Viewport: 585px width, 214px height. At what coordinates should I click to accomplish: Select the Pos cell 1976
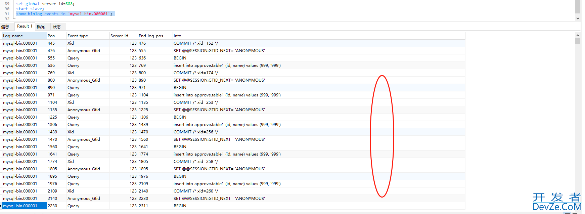click(56, 184)
